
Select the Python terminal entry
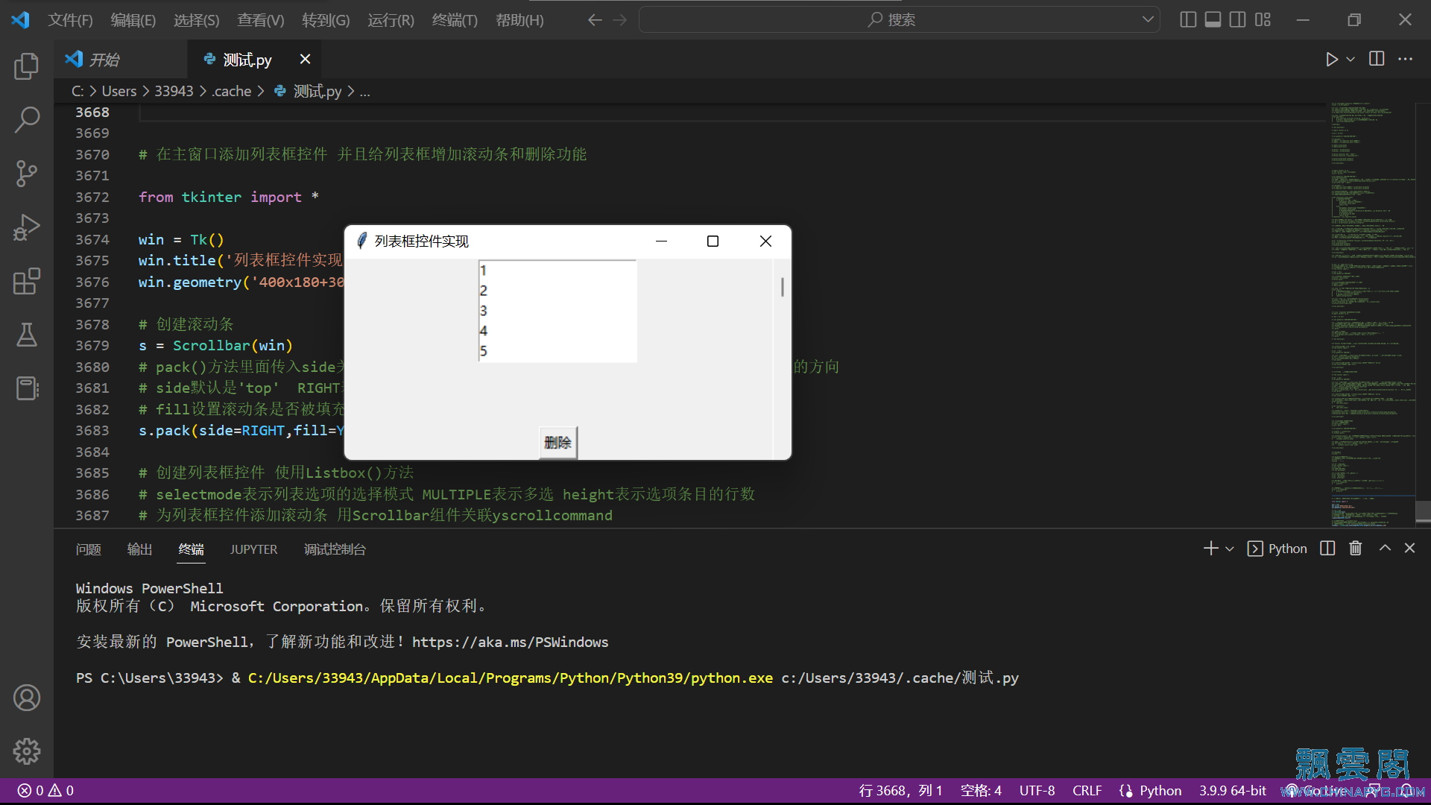[1277, 549]
